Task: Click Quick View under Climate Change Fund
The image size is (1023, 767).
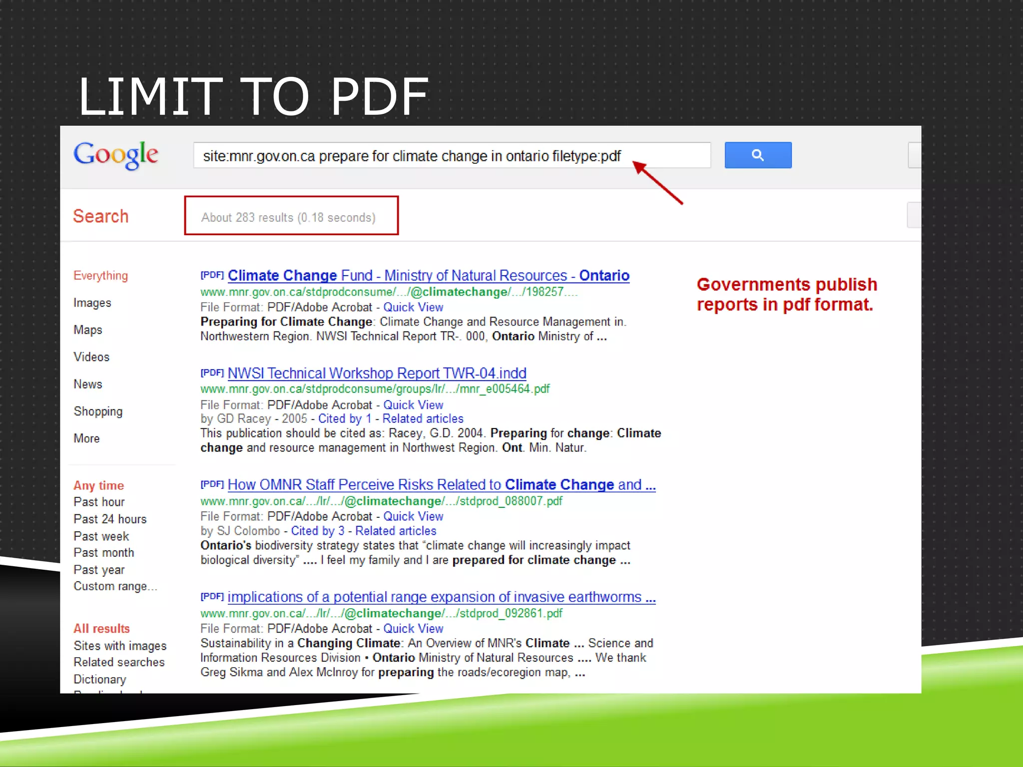Action: [413, 307]
